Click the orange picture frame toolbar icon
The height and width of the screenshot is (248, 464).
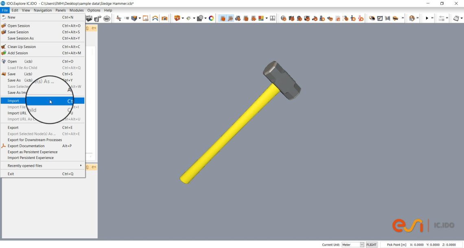[x=146, y=18]
